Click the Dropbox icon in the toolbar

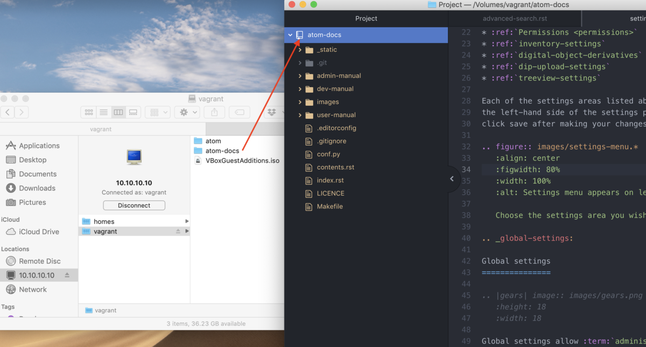[x=272, y=112]
